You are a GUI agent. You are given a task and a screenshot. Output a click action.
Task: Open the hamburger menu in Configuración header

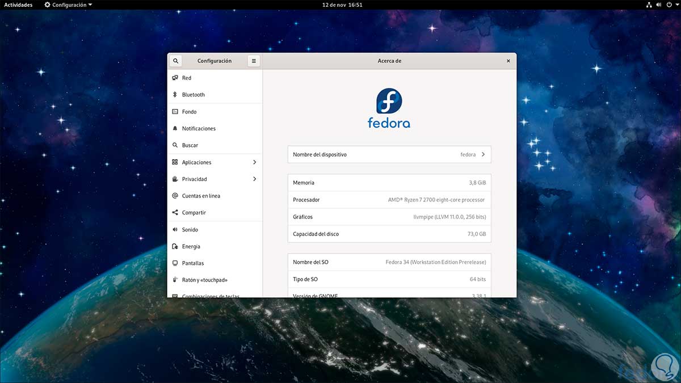click(x=254, y=61)
